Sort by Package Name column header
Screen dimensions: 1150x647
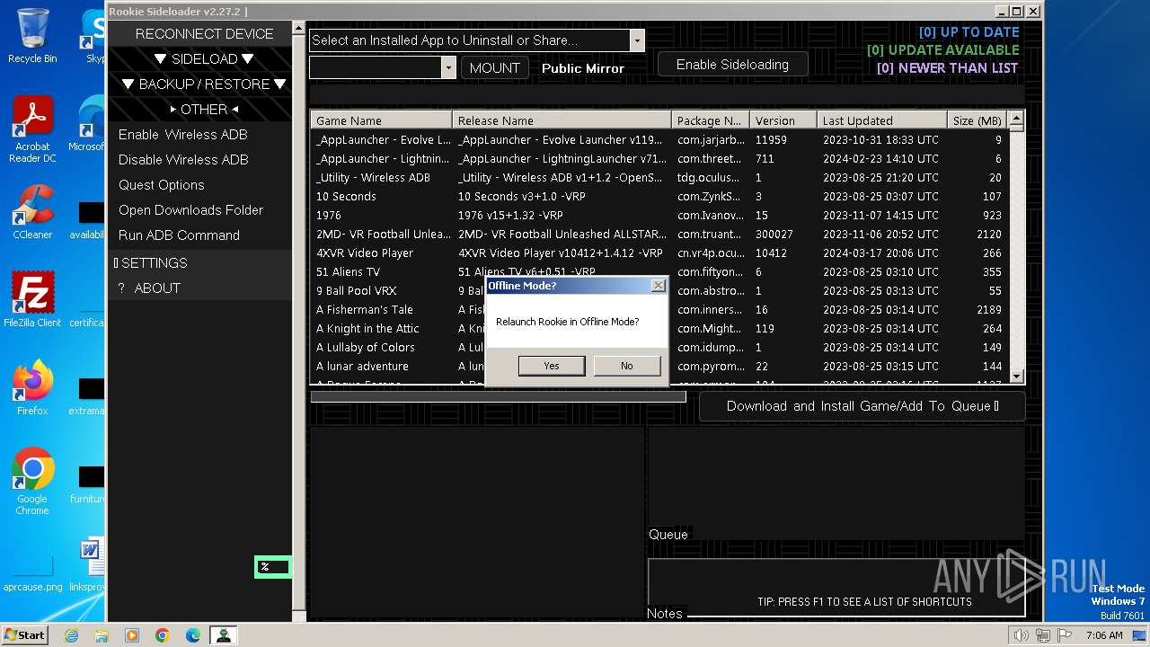click(x=711, y=120)
